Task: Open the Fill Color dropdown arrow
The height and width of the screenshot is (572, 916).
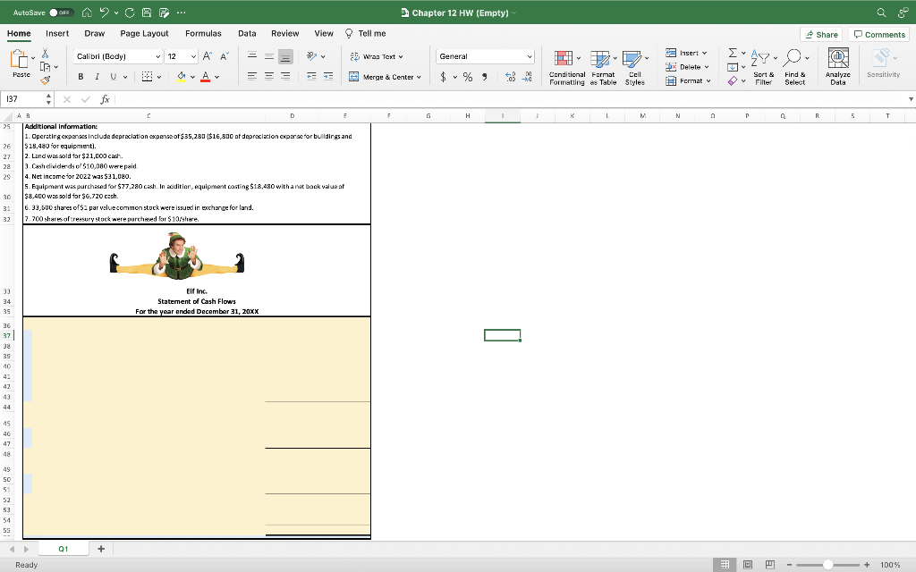Action: tap(192, 75)
